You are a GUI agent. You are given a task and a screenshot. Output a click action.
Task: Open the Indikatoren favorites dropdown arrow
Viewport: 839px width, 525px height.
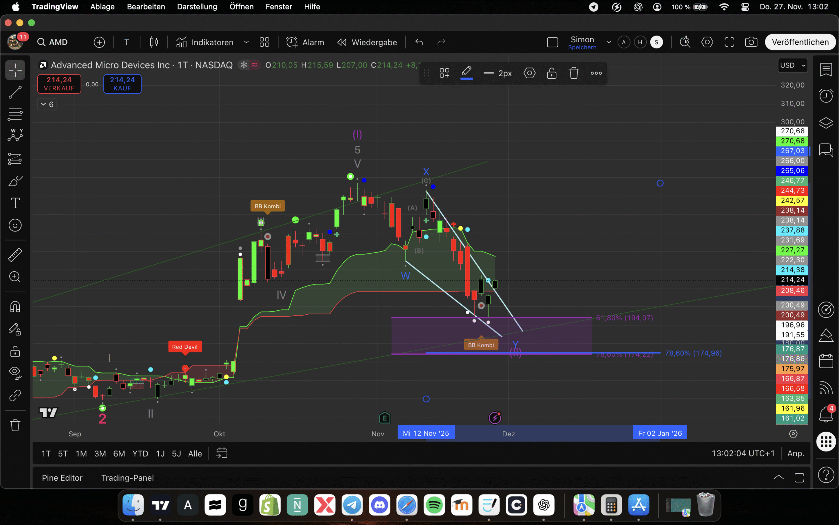246,42
